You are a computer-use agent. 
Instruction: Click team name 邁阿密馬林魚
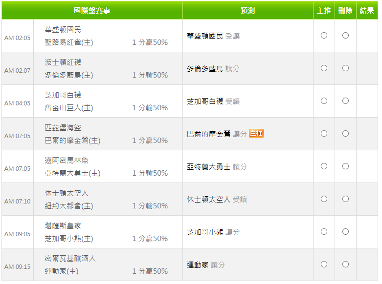coord(67,160)
